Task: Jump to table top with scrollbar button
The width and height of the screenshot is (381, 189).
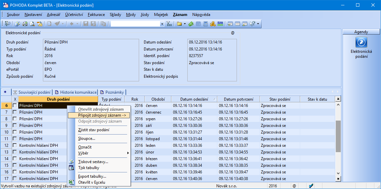Action: pos(338,99)
